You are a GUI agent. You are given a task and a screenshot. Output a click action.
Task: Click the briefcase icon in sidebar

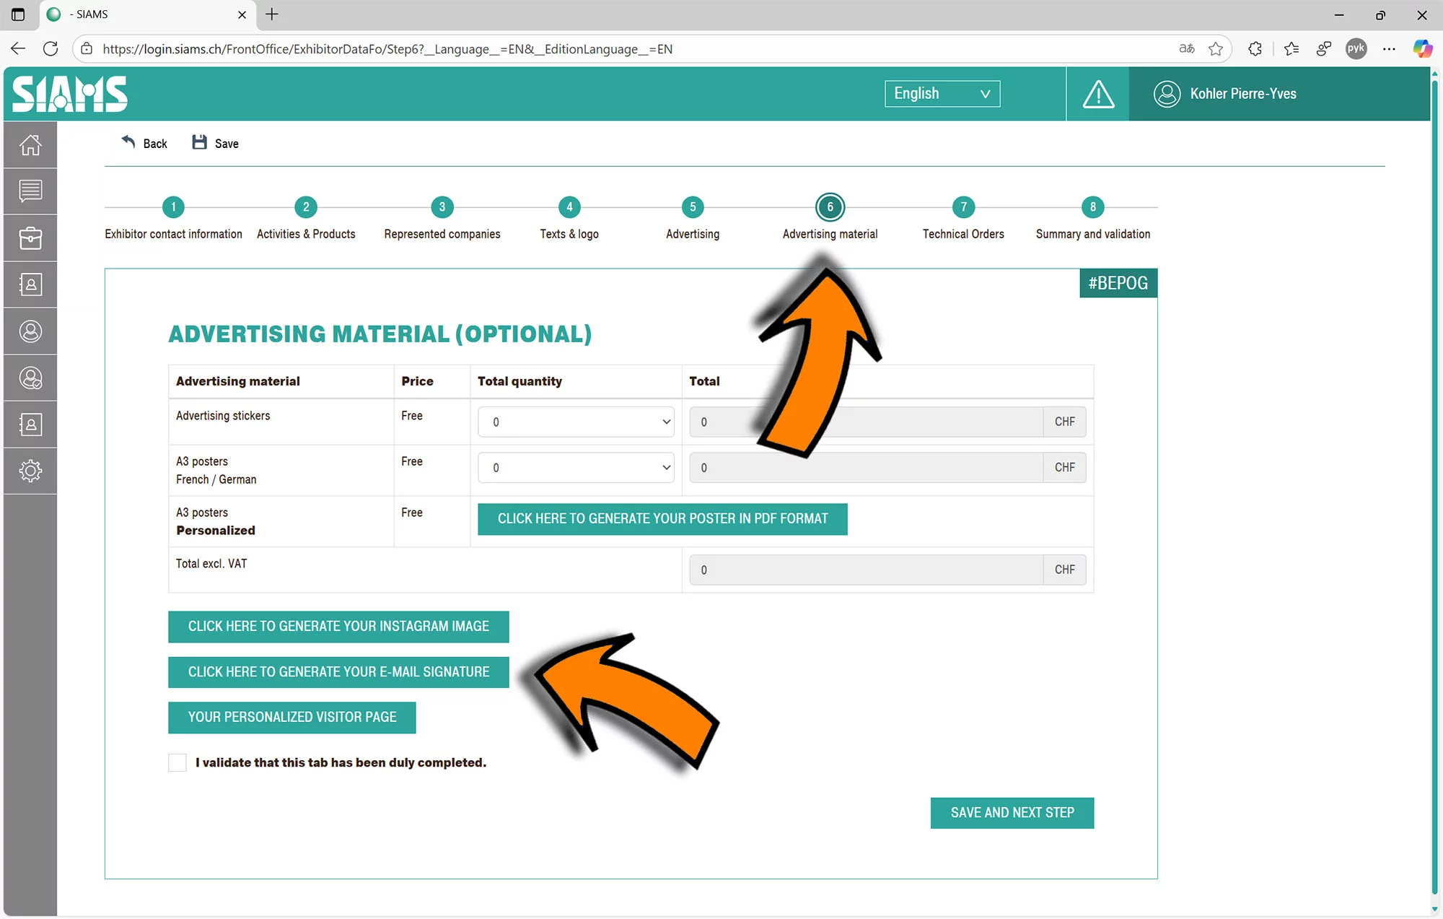click(30, 238)
